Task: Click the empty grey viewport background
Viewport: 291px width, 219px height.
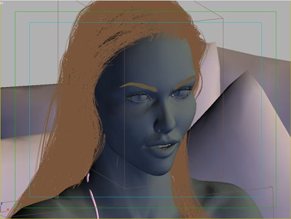Action: [28, 47]
